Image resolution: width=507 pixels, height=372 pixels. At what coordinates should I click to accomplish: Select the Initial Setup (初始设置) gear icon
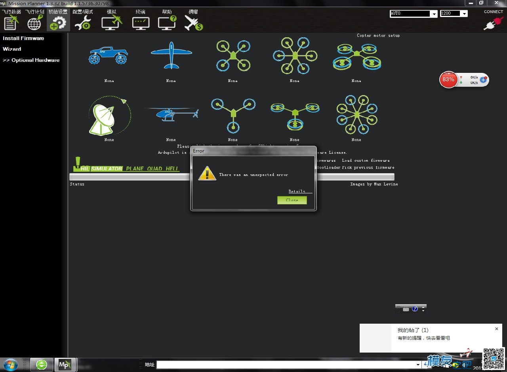tap(58, 23)
